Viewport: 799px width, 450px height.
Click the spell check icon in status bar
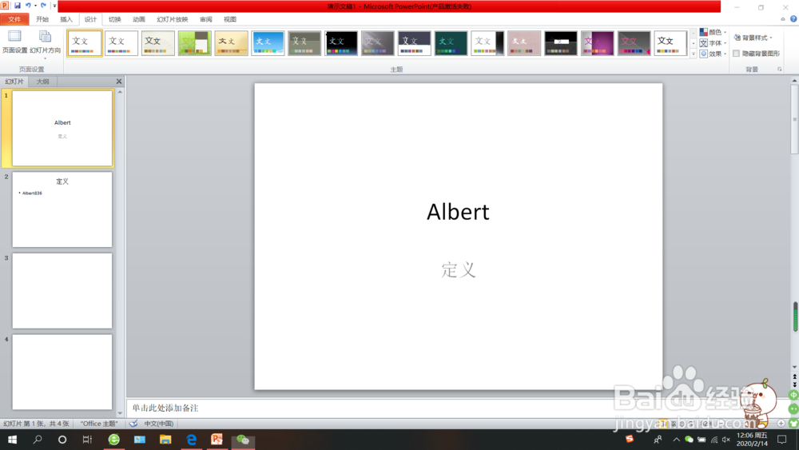tap(133, 424)
